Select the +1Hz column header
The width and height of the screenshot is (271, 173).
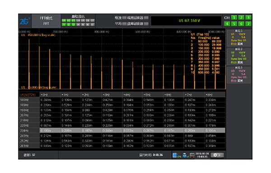point(71,95)
